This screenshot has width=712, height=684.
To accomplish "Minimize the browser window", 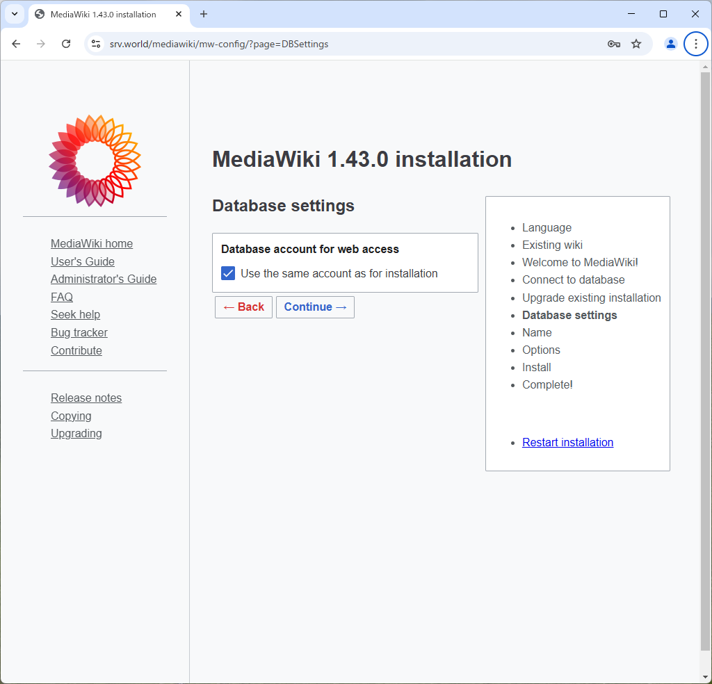I will click(x=631, y=14).
